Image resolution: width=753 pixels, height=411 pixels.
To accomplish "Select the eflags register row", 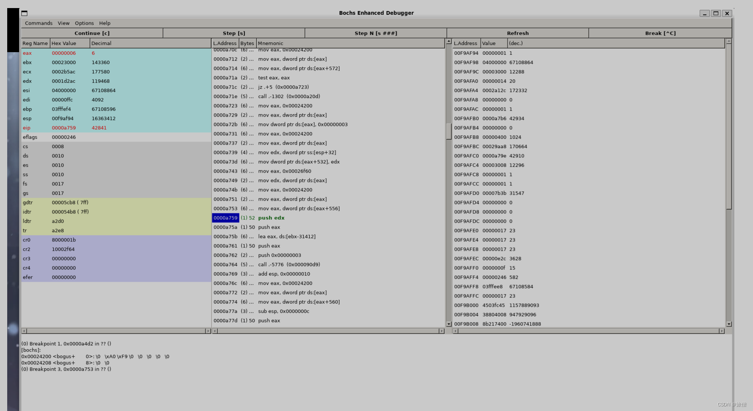I will click(116, 137).
